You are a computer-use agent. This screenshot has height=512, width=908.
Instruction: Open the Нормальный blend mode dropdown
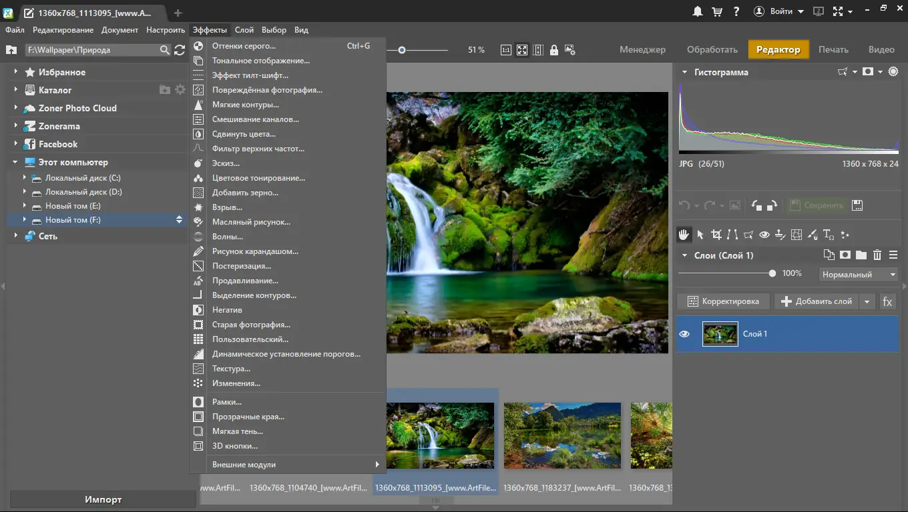point(858,274)
